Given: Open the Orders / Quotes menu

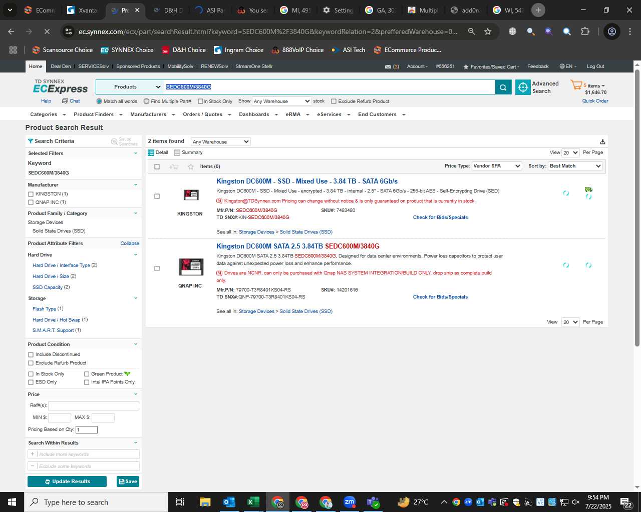Looking at the screenshot, I should 207,114.
